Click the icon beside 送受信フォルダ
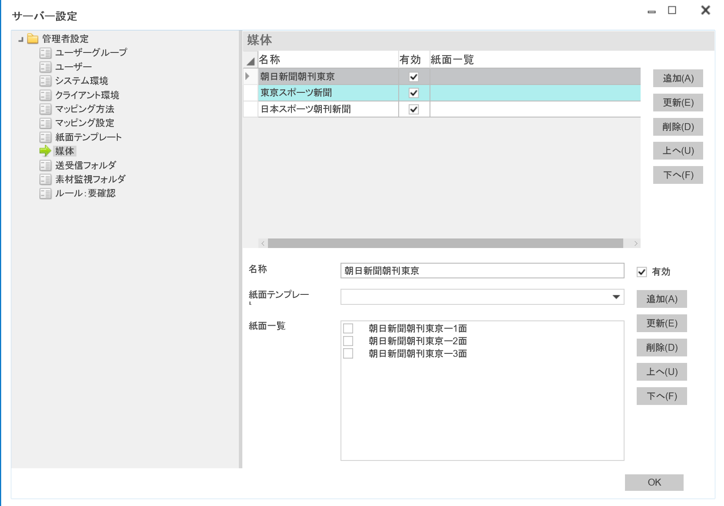The width and height of the screenshot is (724, 506). pyautogui.click(x=46, y=165)
